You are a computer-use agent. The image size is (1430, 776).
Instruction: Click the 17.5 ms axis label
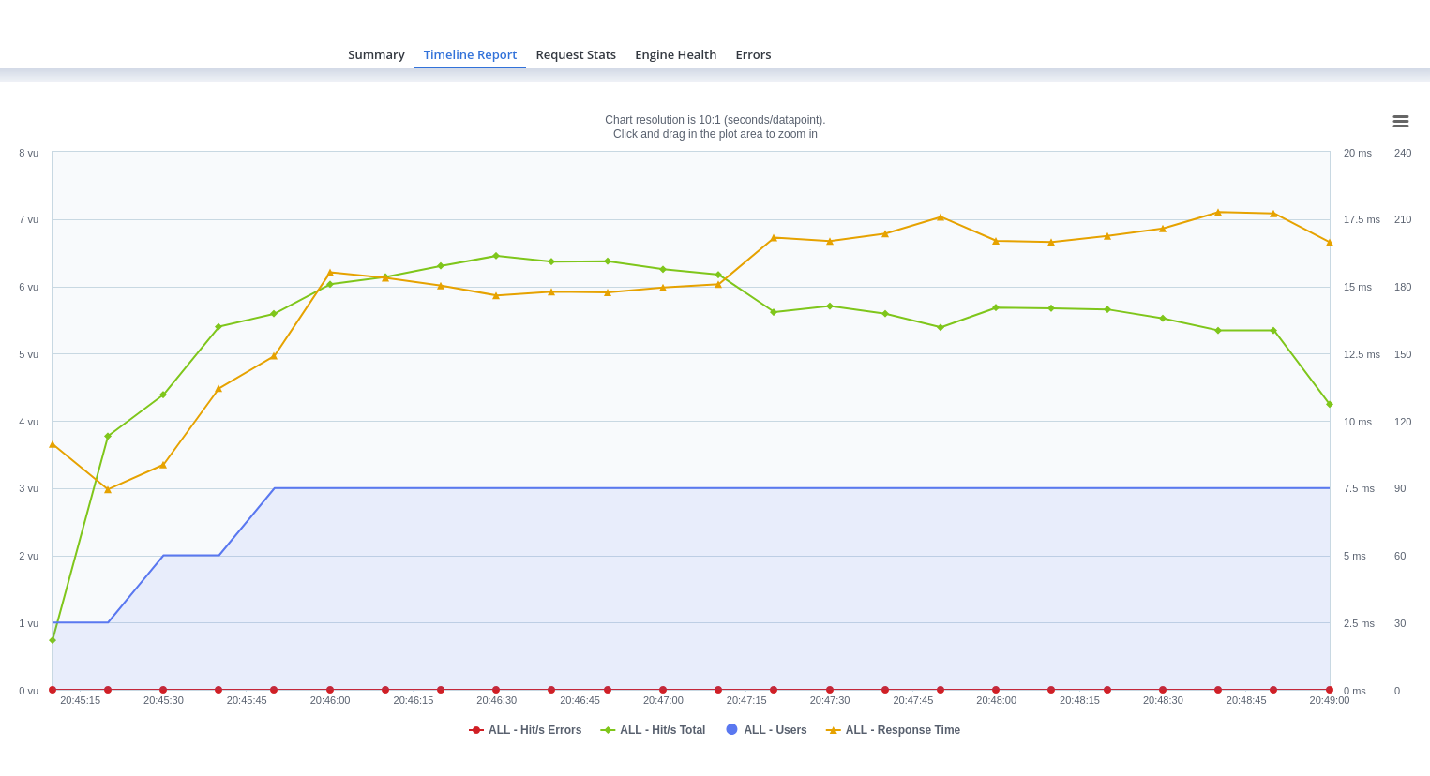[1362, 219]
